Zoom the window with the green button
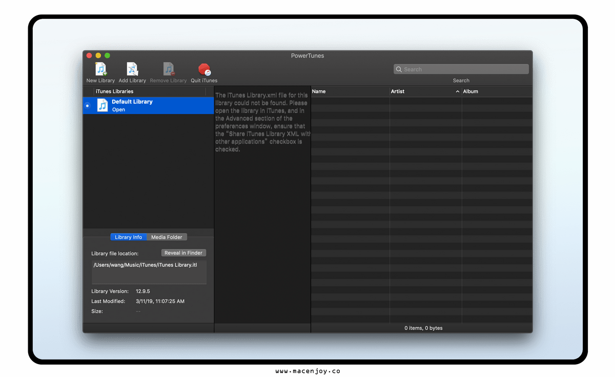This screenshot has height=377, width=615. [108, 55]
